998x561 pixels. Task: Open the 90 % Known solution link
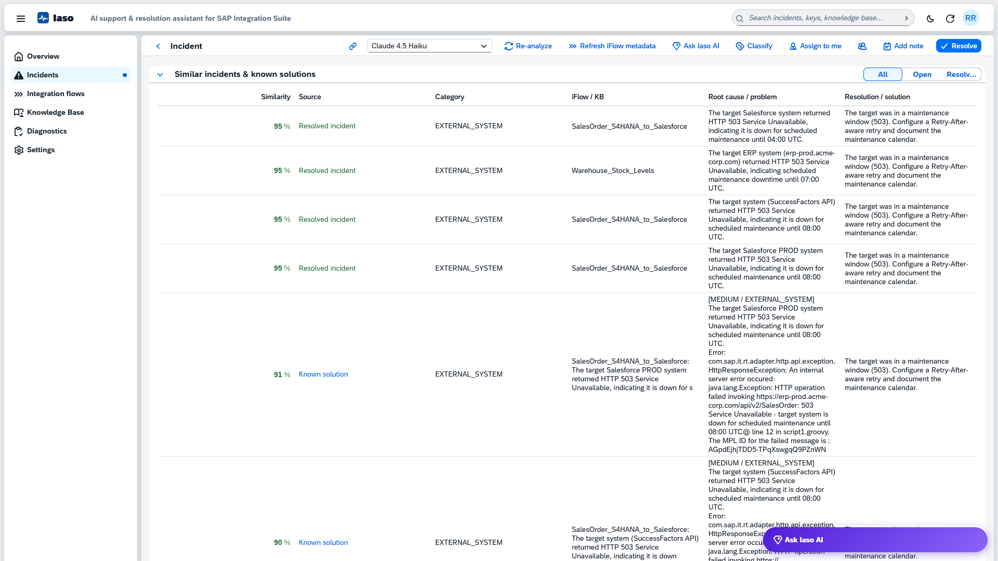pos(323,543)
